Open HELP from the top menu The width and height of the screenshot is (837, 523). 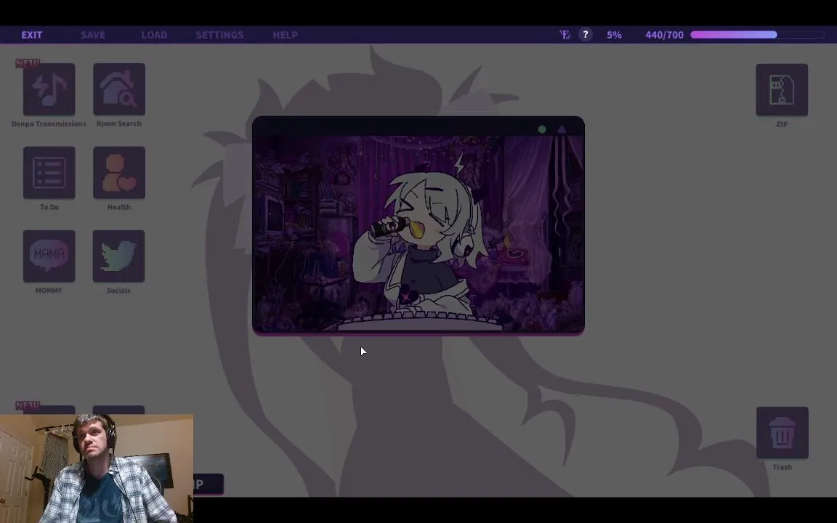click(285, 35)
